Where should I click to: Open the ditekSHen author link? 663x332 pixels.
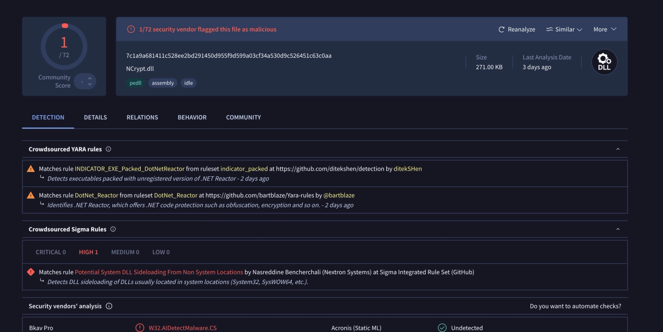tap(408, 169)
